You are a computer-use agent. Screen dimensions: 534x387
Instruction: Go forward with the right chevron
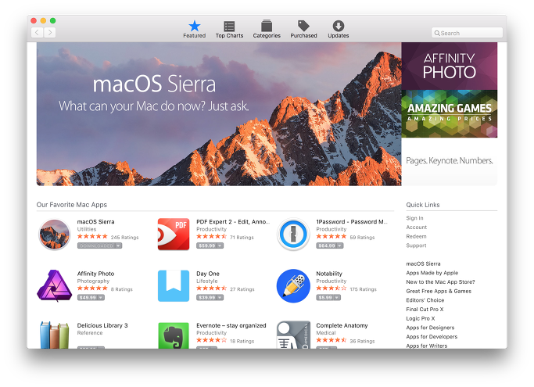(x=50, y=33)
